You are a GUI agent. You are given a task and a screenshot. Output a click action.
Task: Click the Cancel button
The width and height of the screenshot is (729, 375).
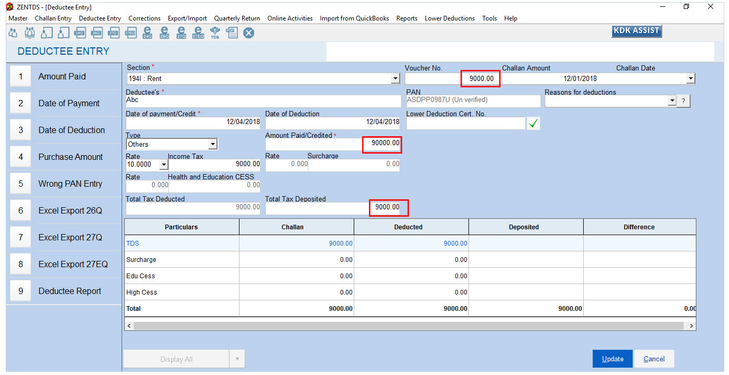pyautogui.click(x=654, y=359)
